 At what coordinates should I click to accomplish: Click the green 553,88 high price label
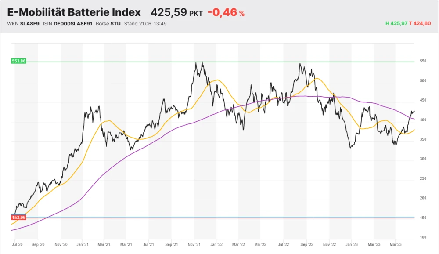tap(19, 61)
